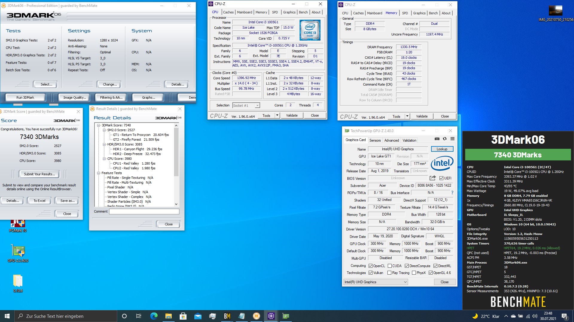Take a GPU-Z screenshot with the camera icon
This screenshot has width=574, height=322.
pyautogui.click(x=437, y=139)
